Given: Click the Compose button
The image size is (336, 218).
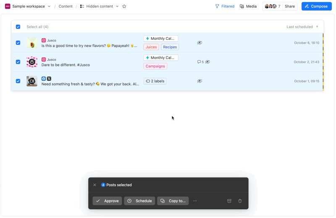Looking at the screenshot, I should point(316,6).
